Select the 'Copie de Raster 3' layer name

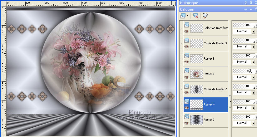[x=215, y=43]
